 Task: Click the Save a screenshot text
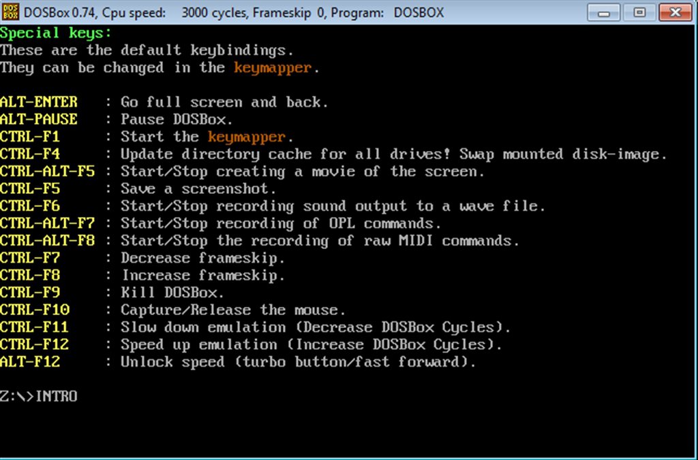point(198,189)
